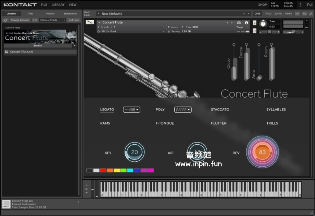Switch to the Monitor tab

pyautogui.click(x=50, y=14)
